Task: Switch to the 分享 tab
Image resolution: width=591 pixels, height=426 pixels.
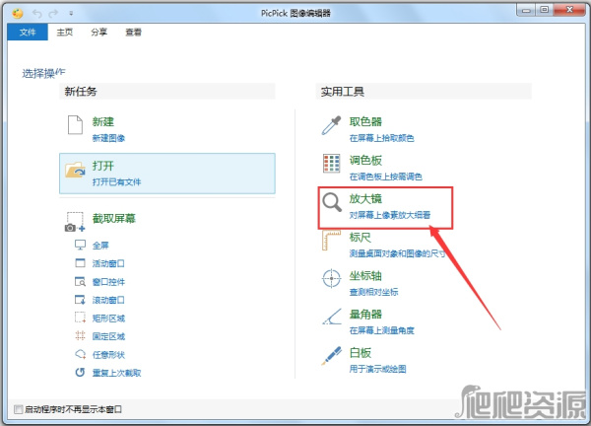Action: click(98, 33)
